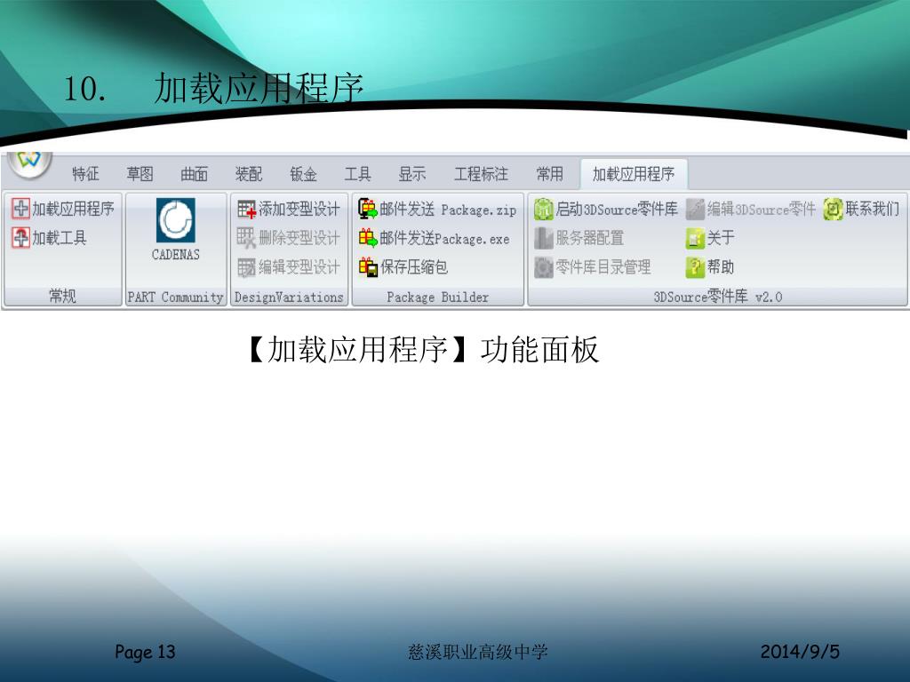This screenshot has width=910, height=682.
Task: Click 3DSource零件库 v2.0 group label
Action: (718, 297)
